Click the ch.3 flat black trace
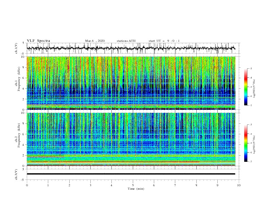The height and width of the screenshot is (208, 269). pyautogui.click(x=131, y=174)
